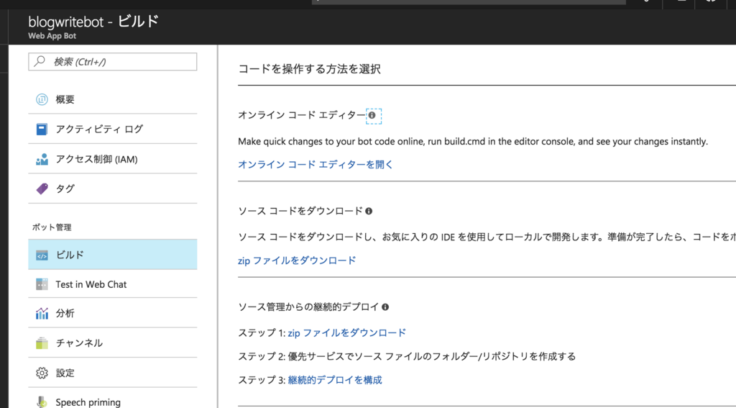This screenshot has height=408, width=736.
Task: Click the アクティビティ ログ book icon
Action: [x=42, y=130]
